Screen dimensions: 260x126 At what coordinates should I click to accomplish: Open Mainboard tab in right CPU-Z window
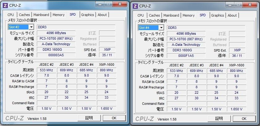click(171, 15)
